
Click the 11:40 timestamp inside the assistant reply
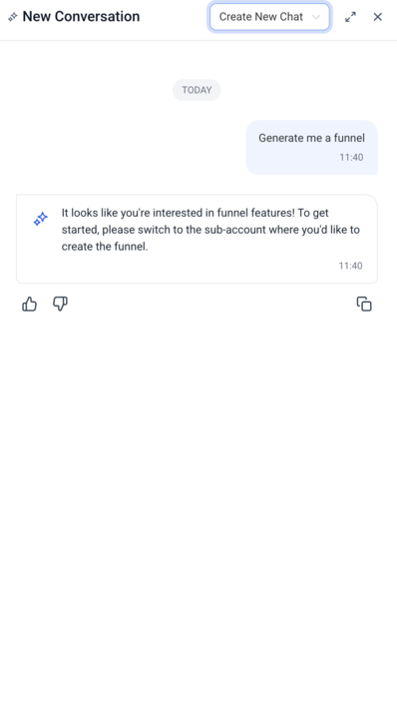350,266
